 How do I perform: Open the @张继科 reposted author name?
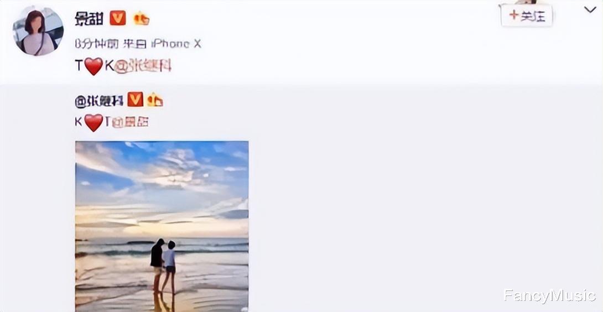[99, 101]
